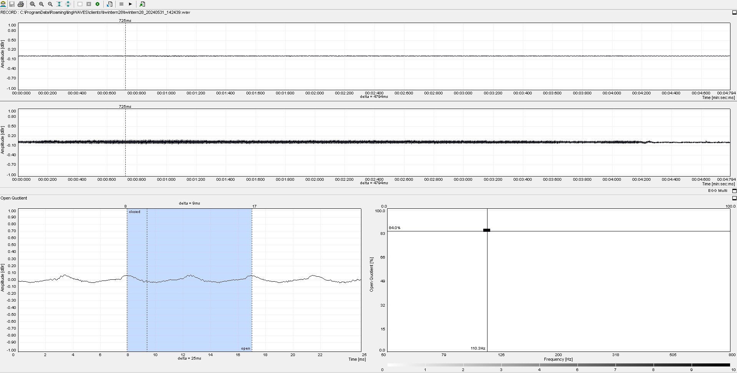The image size is (737, 373).
Task: Stop playback with the stop button
Action: [x=121, y=4]
